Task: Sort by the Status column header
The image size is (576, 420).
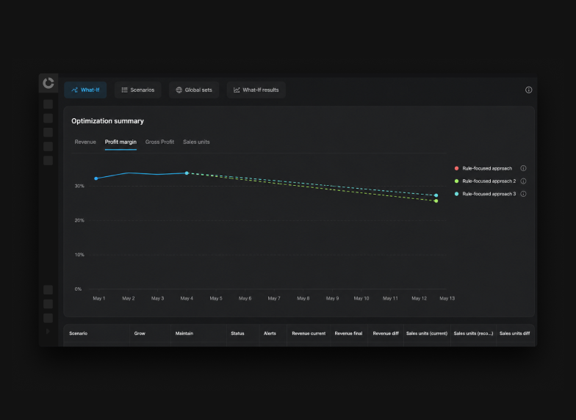Action: (x=237, y=333)
